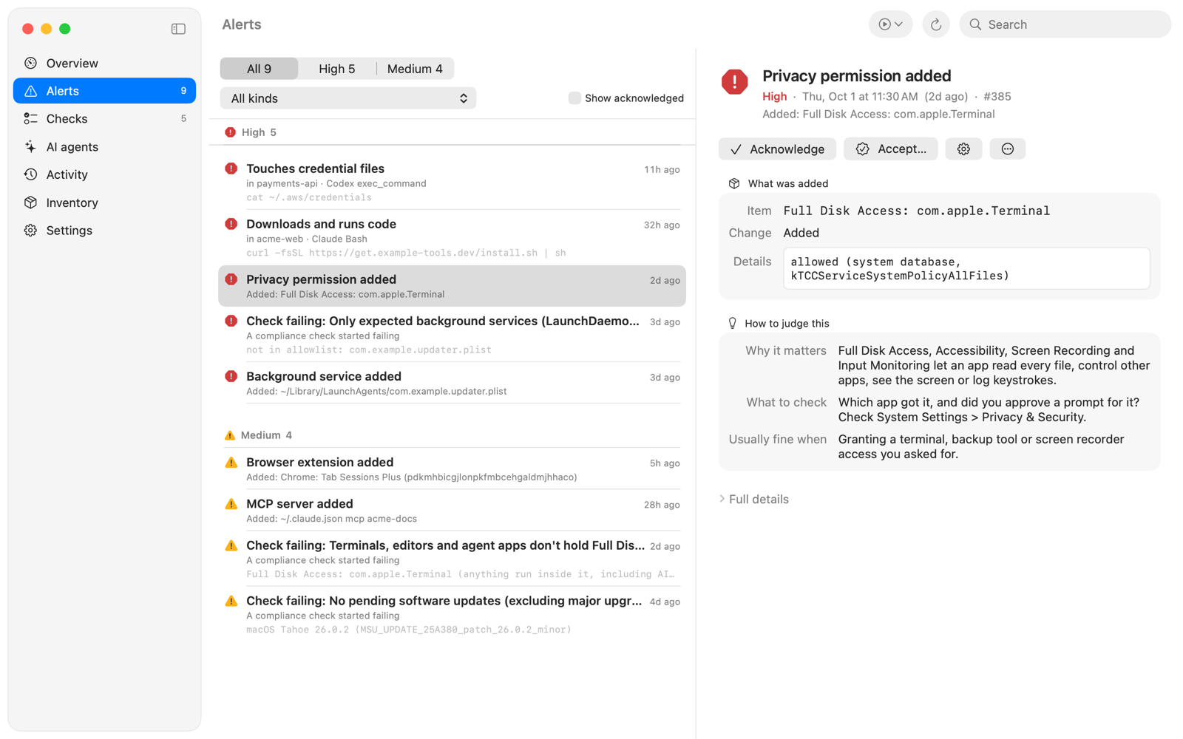Viewport: 1183px width, 739px height.
Task: Click the Checks list icon
Action: pos(30,118)
